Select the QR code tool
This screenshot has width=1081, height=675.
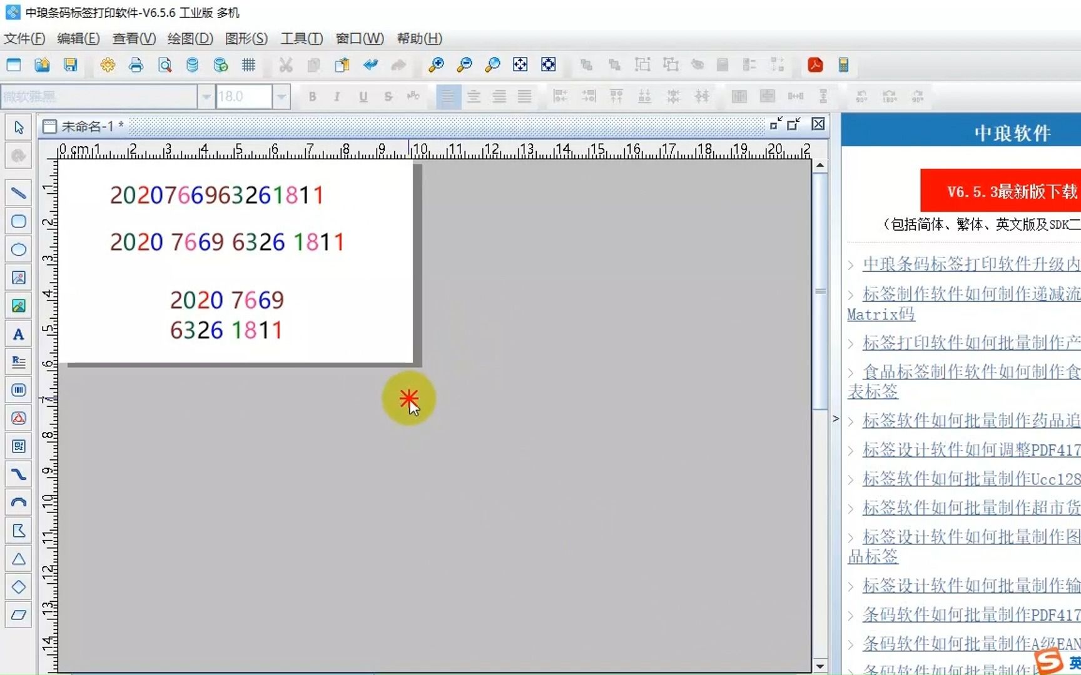click(x=19, y=446)
